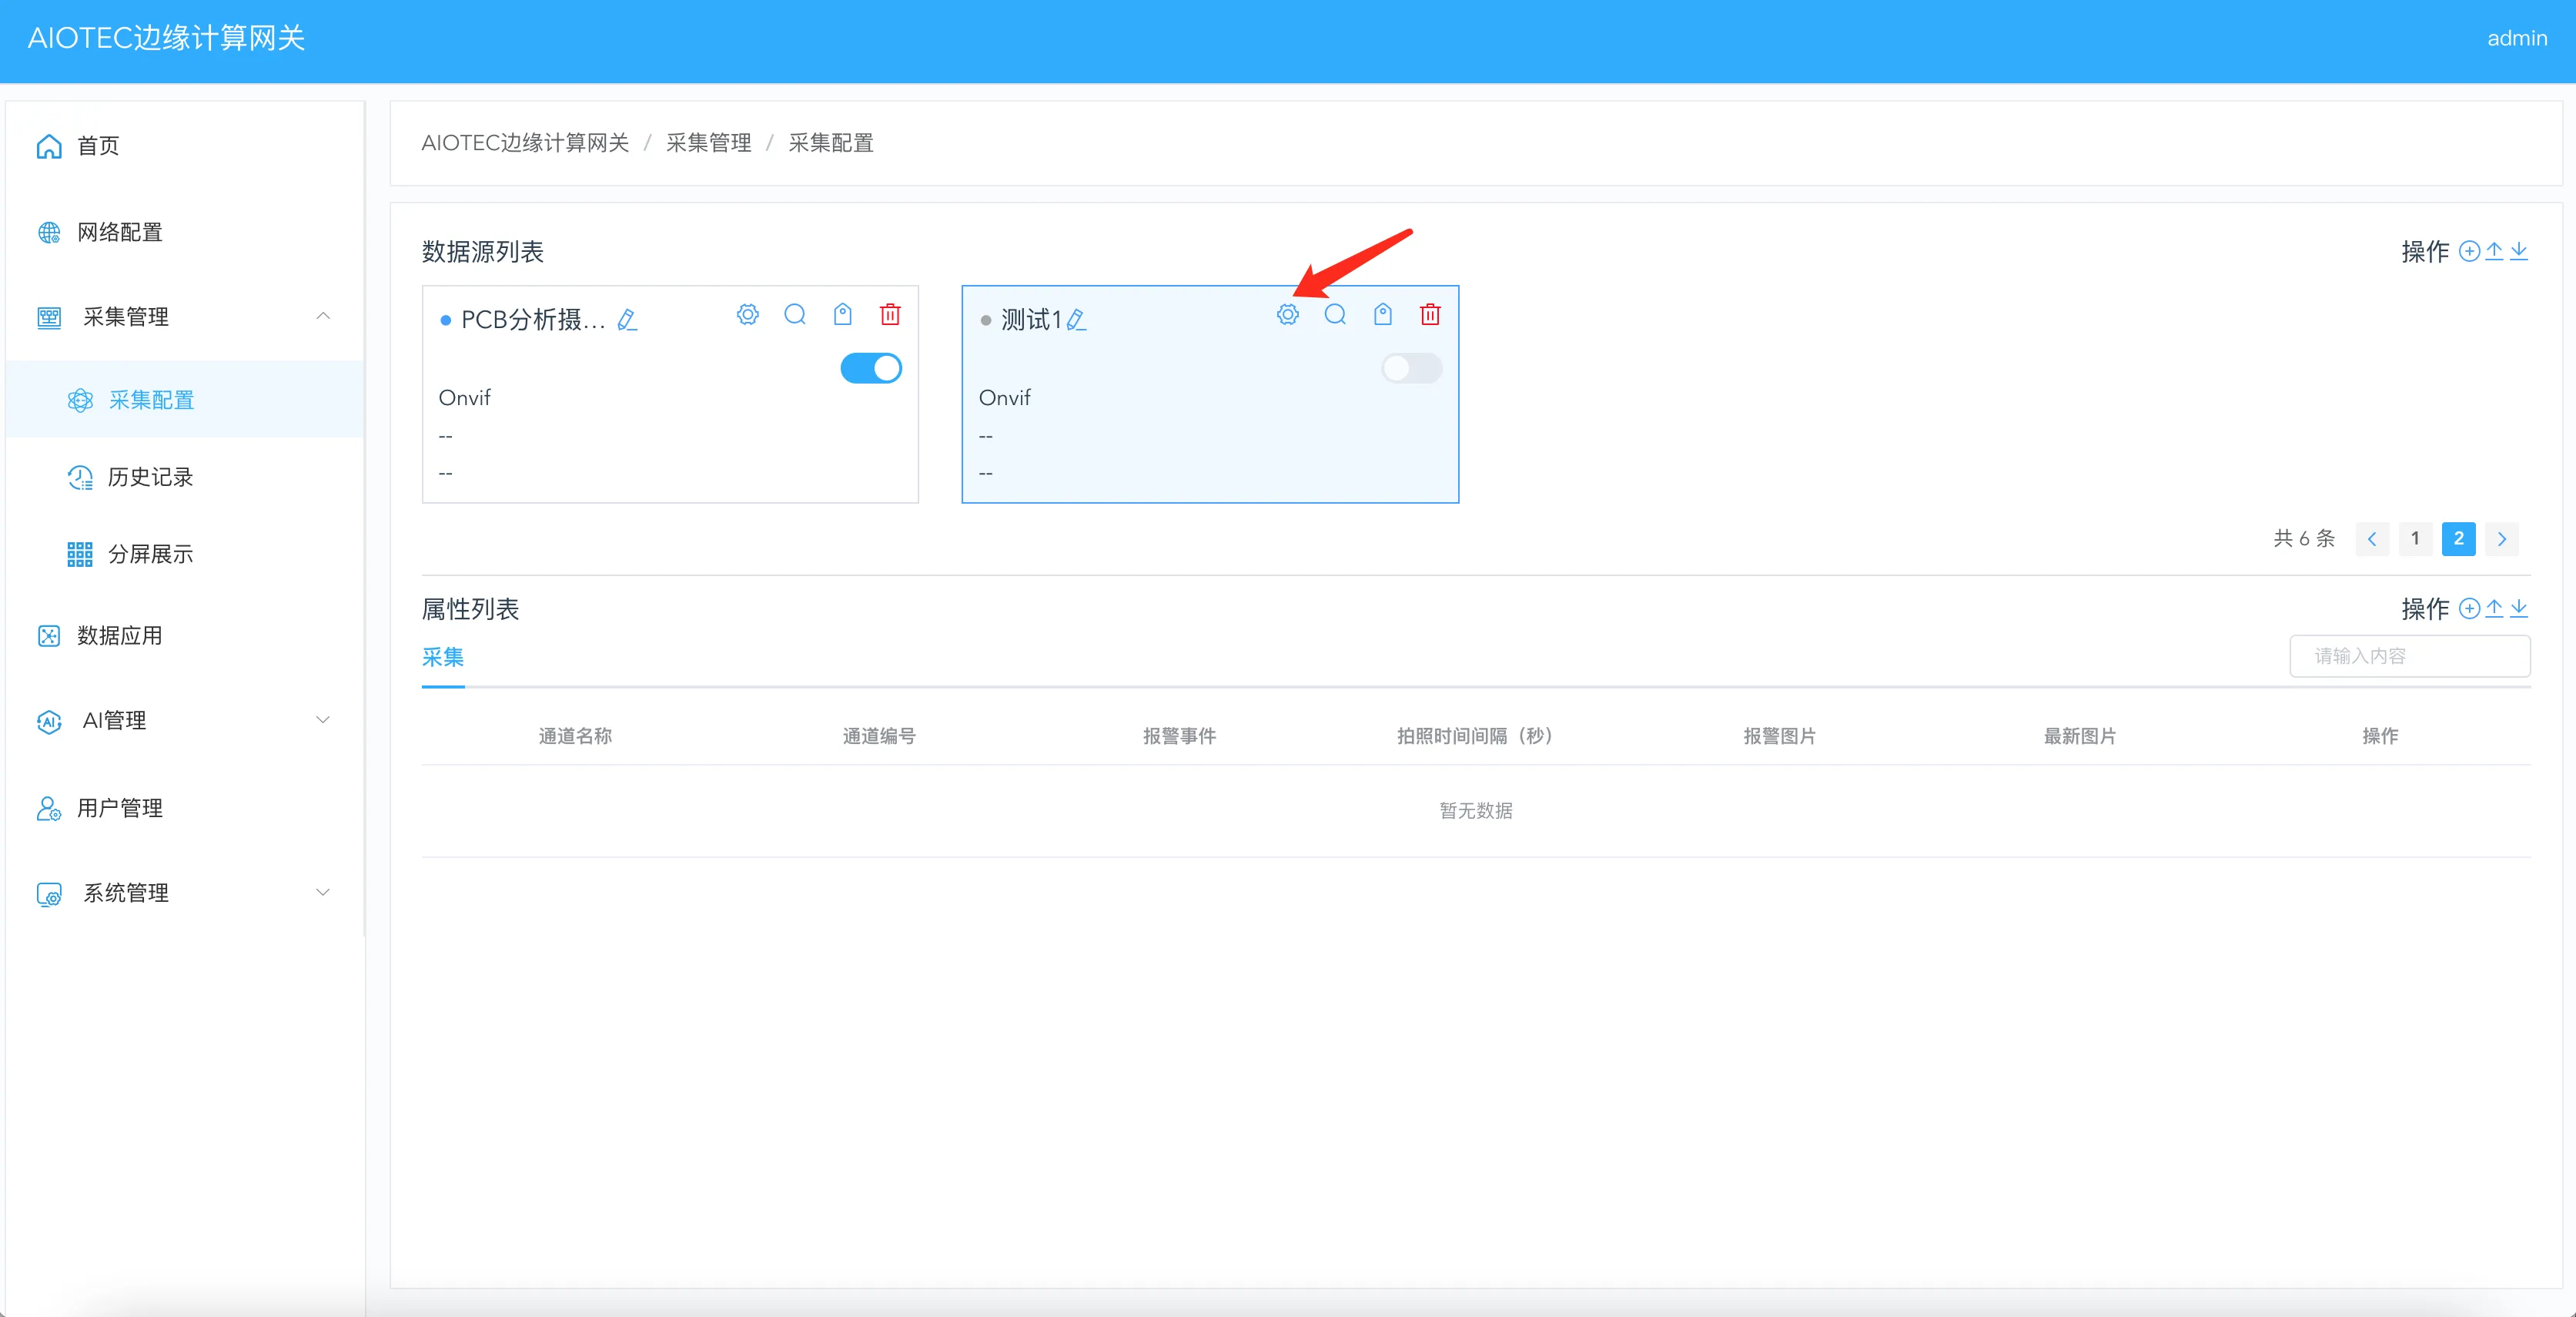The width and height of the screenshot is (2576, 1317).
Task: Enable the 测试1 data source switch
Action: pos(1411,368)
